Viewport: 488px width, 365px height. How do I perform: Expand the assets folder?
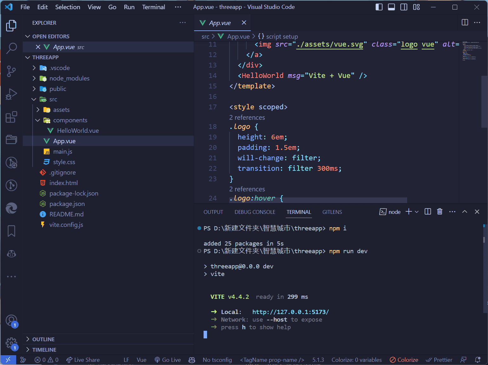38,110
